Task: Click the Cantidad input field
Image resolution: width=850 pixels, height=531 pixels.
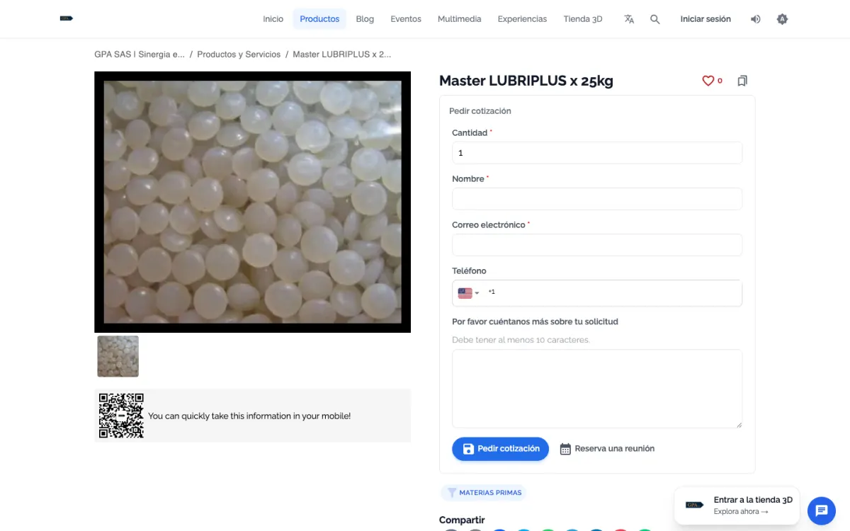Action: coord(597,153)
